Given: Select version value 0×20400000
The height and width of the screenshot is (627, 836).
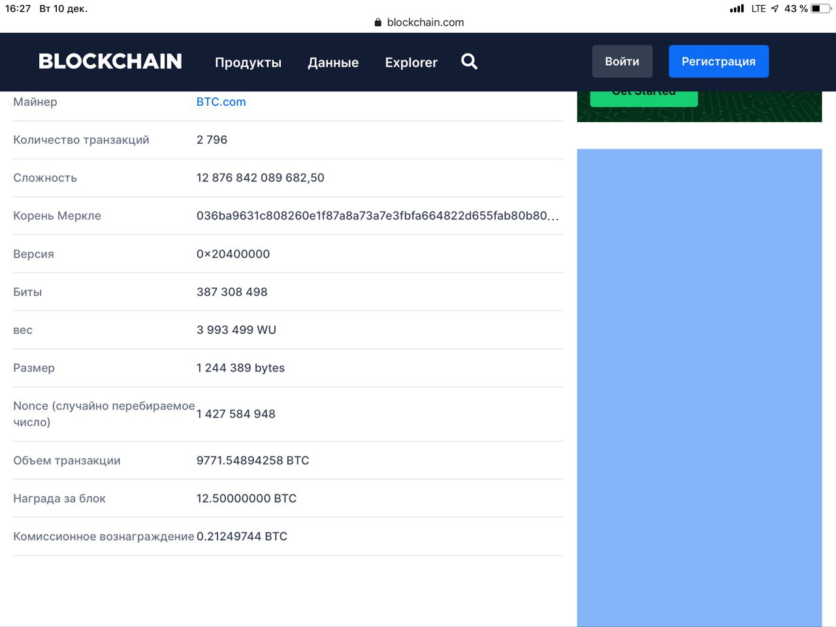Looking at the screenshot, I should [233, 254].
